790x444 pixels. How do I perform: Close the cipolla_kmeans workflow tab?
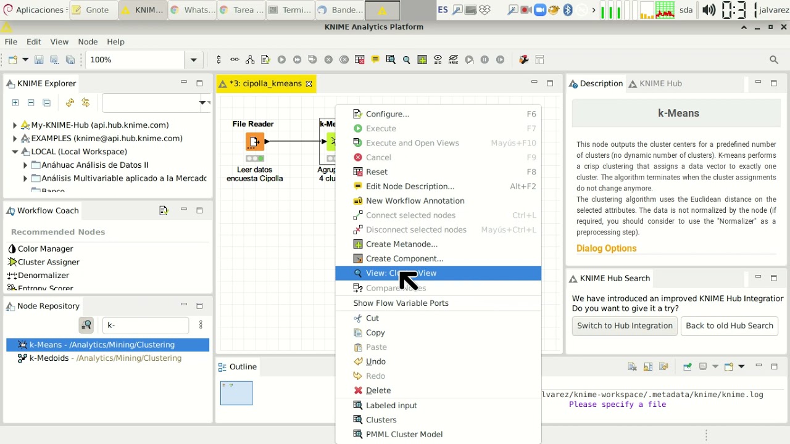(309, 84)
